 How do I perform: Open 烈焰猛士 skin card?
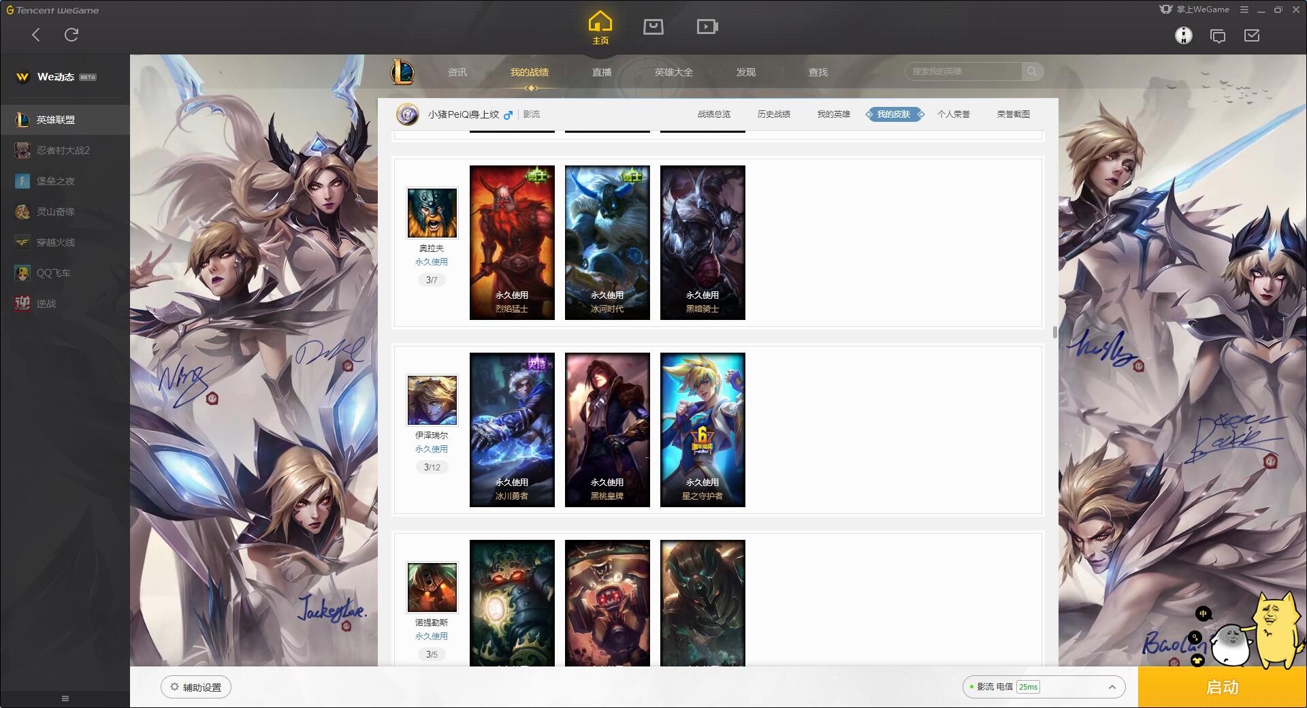(512, 242)
